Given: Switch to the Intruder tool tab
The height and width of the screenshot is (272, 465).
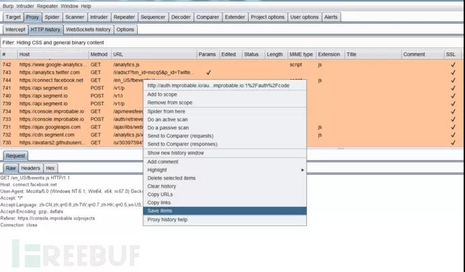Looking at the screenshot, I should coord(99,17).
